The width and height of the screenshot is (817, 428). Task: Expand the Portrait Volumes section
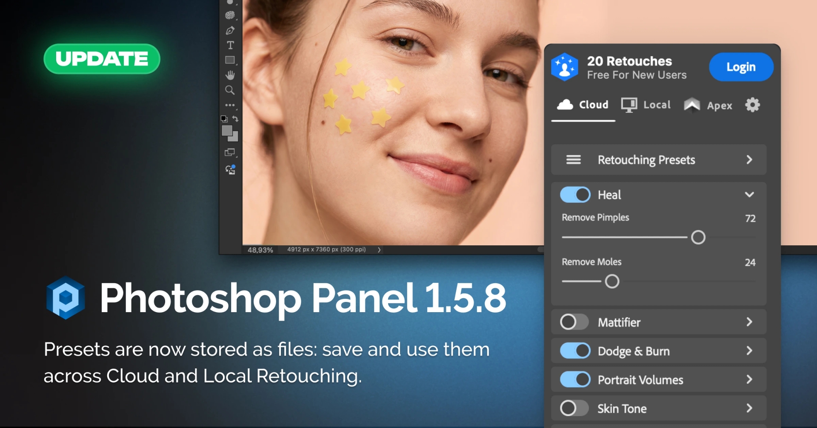point(749,379)
